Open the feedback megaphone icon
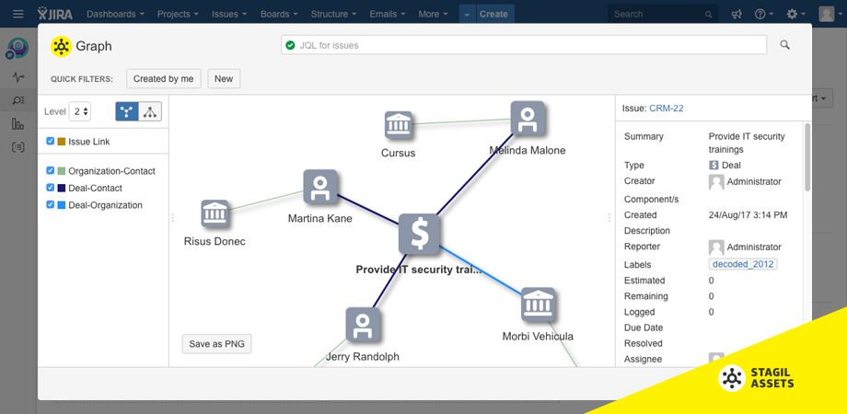847x414 pixels. click(737, 14)
